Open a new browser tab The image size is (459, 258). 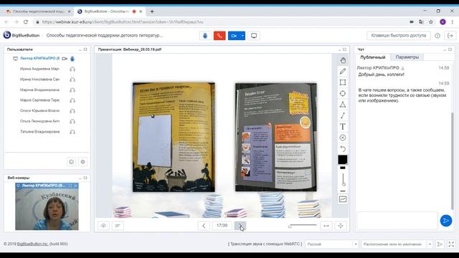(x=152, y=11)
